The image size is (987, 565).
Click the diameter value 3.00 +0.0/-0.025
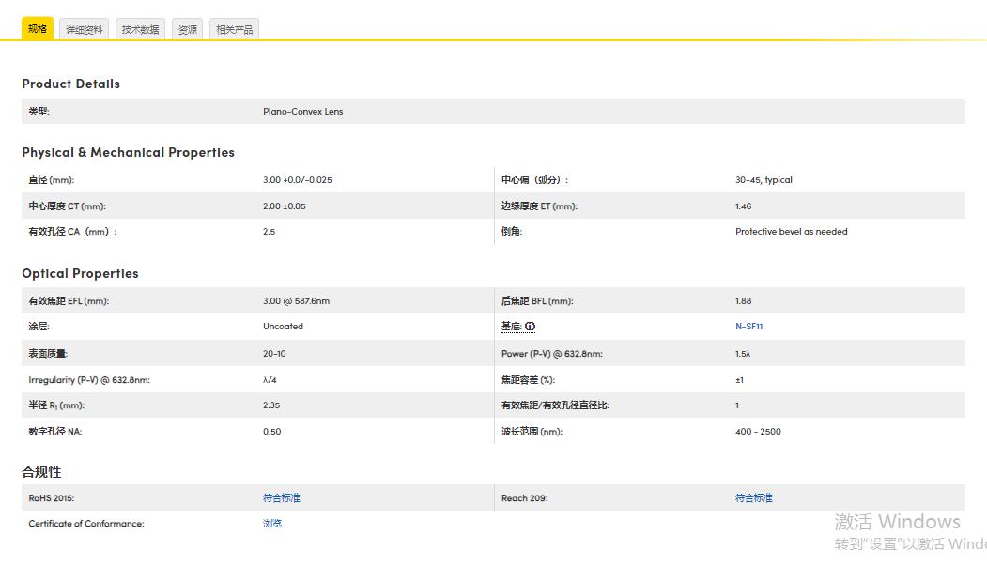click(297, 180)
